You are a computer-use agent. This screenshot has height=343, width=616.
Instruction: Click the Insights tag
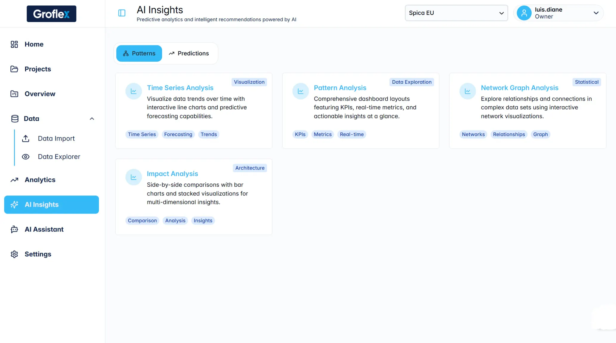coord(203,221)
